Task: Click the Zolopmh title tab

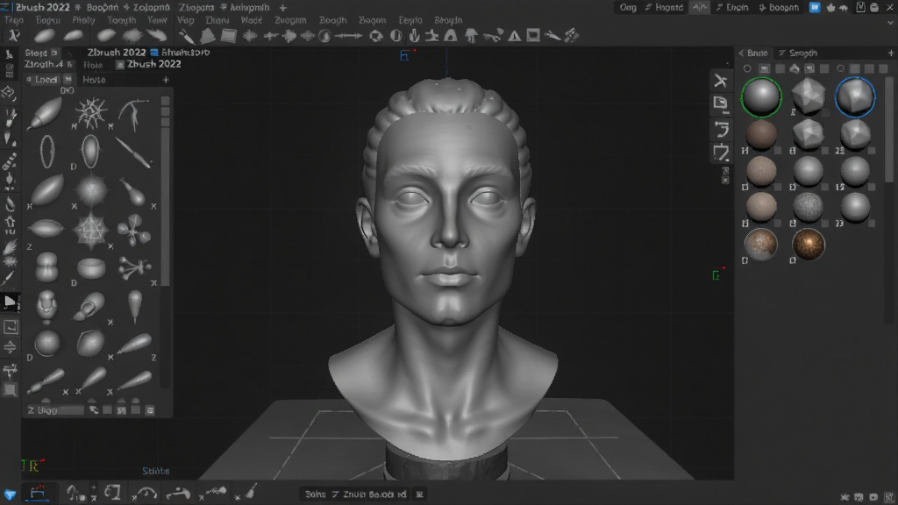Action: (x=151, y=7)
